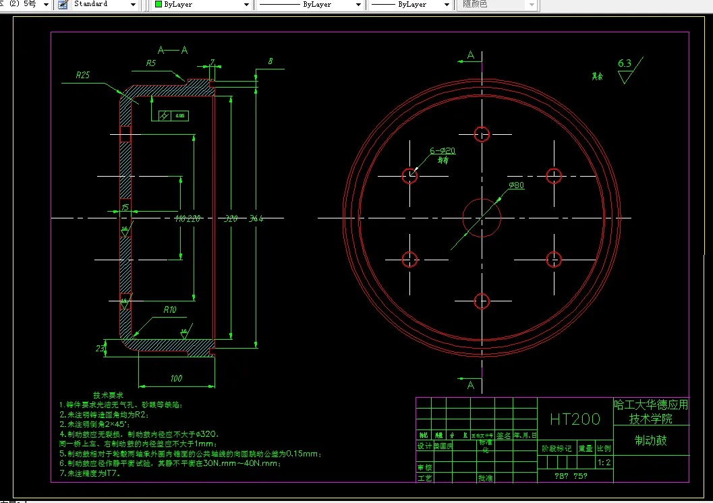Select the 6-φ20 hole callout text
The height and width of the screenshot is (503, 713).
(x=443, y=150)
